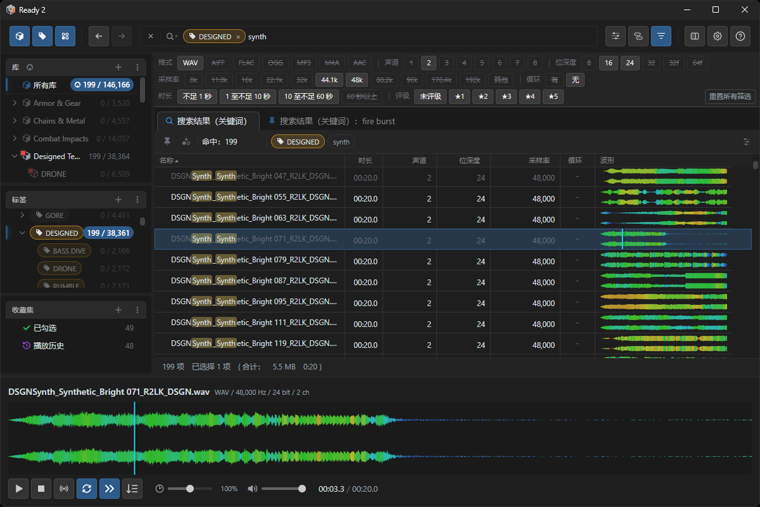Toggle the 未评级 rating filter
Viewport: 760px width, 507px height.
(431, 97)
